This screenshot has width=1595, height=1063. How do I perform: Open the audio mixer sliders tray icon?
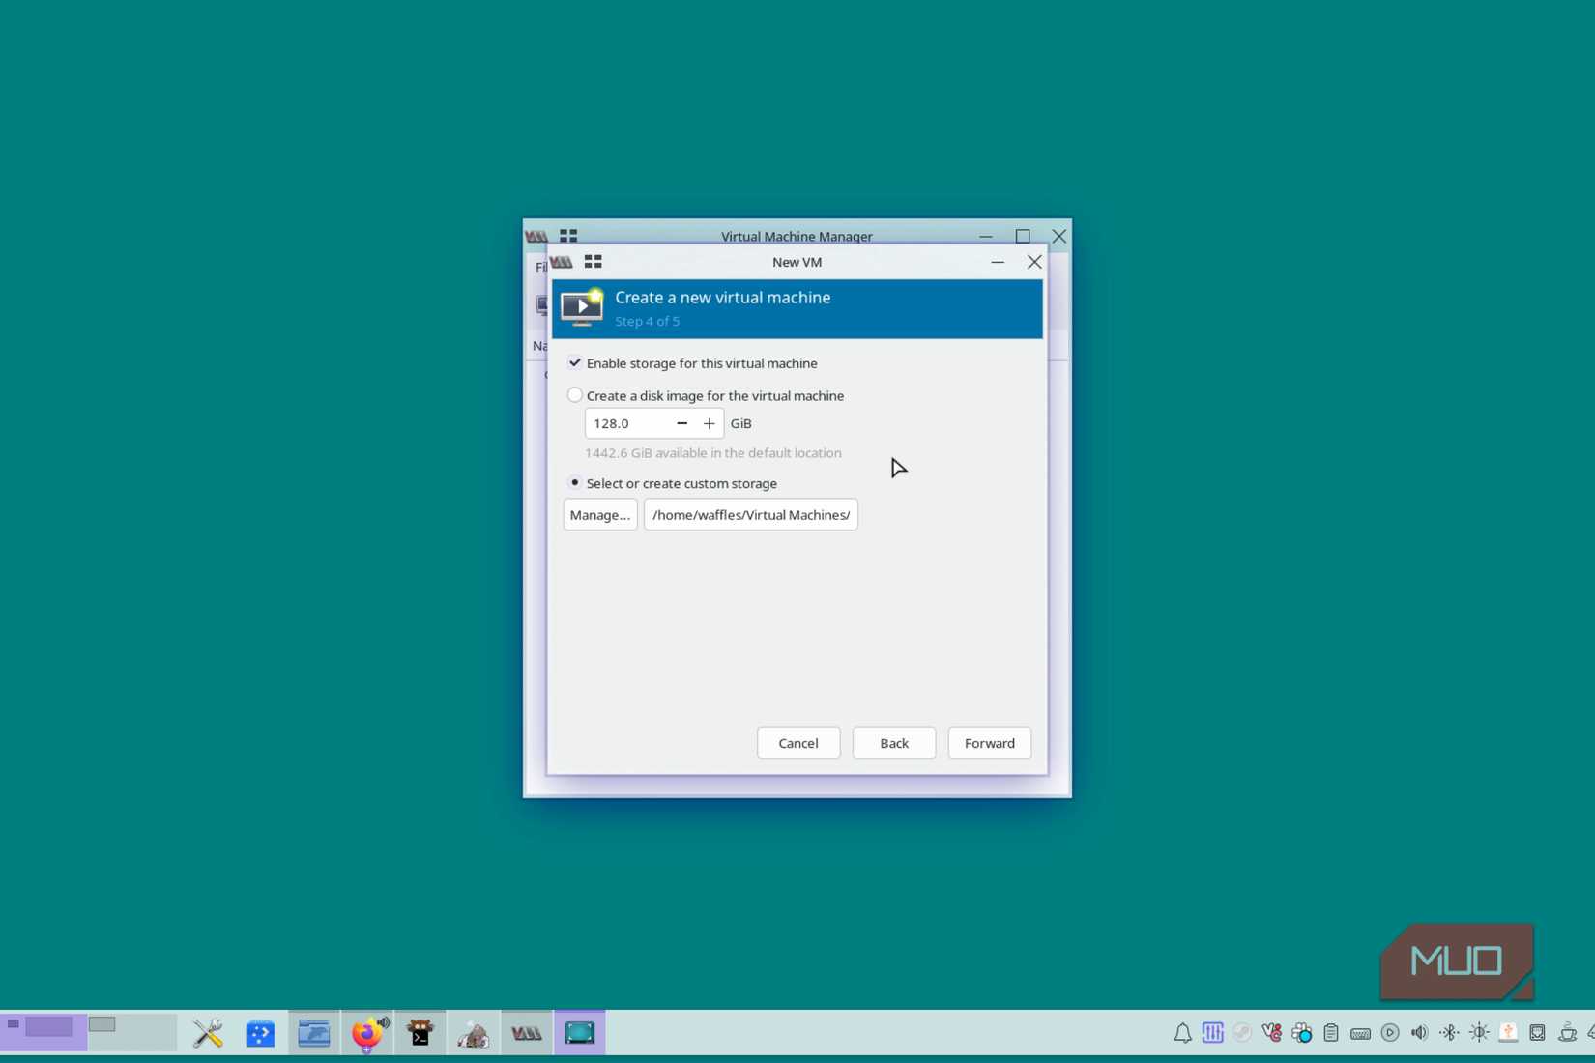(1212, 1033)
